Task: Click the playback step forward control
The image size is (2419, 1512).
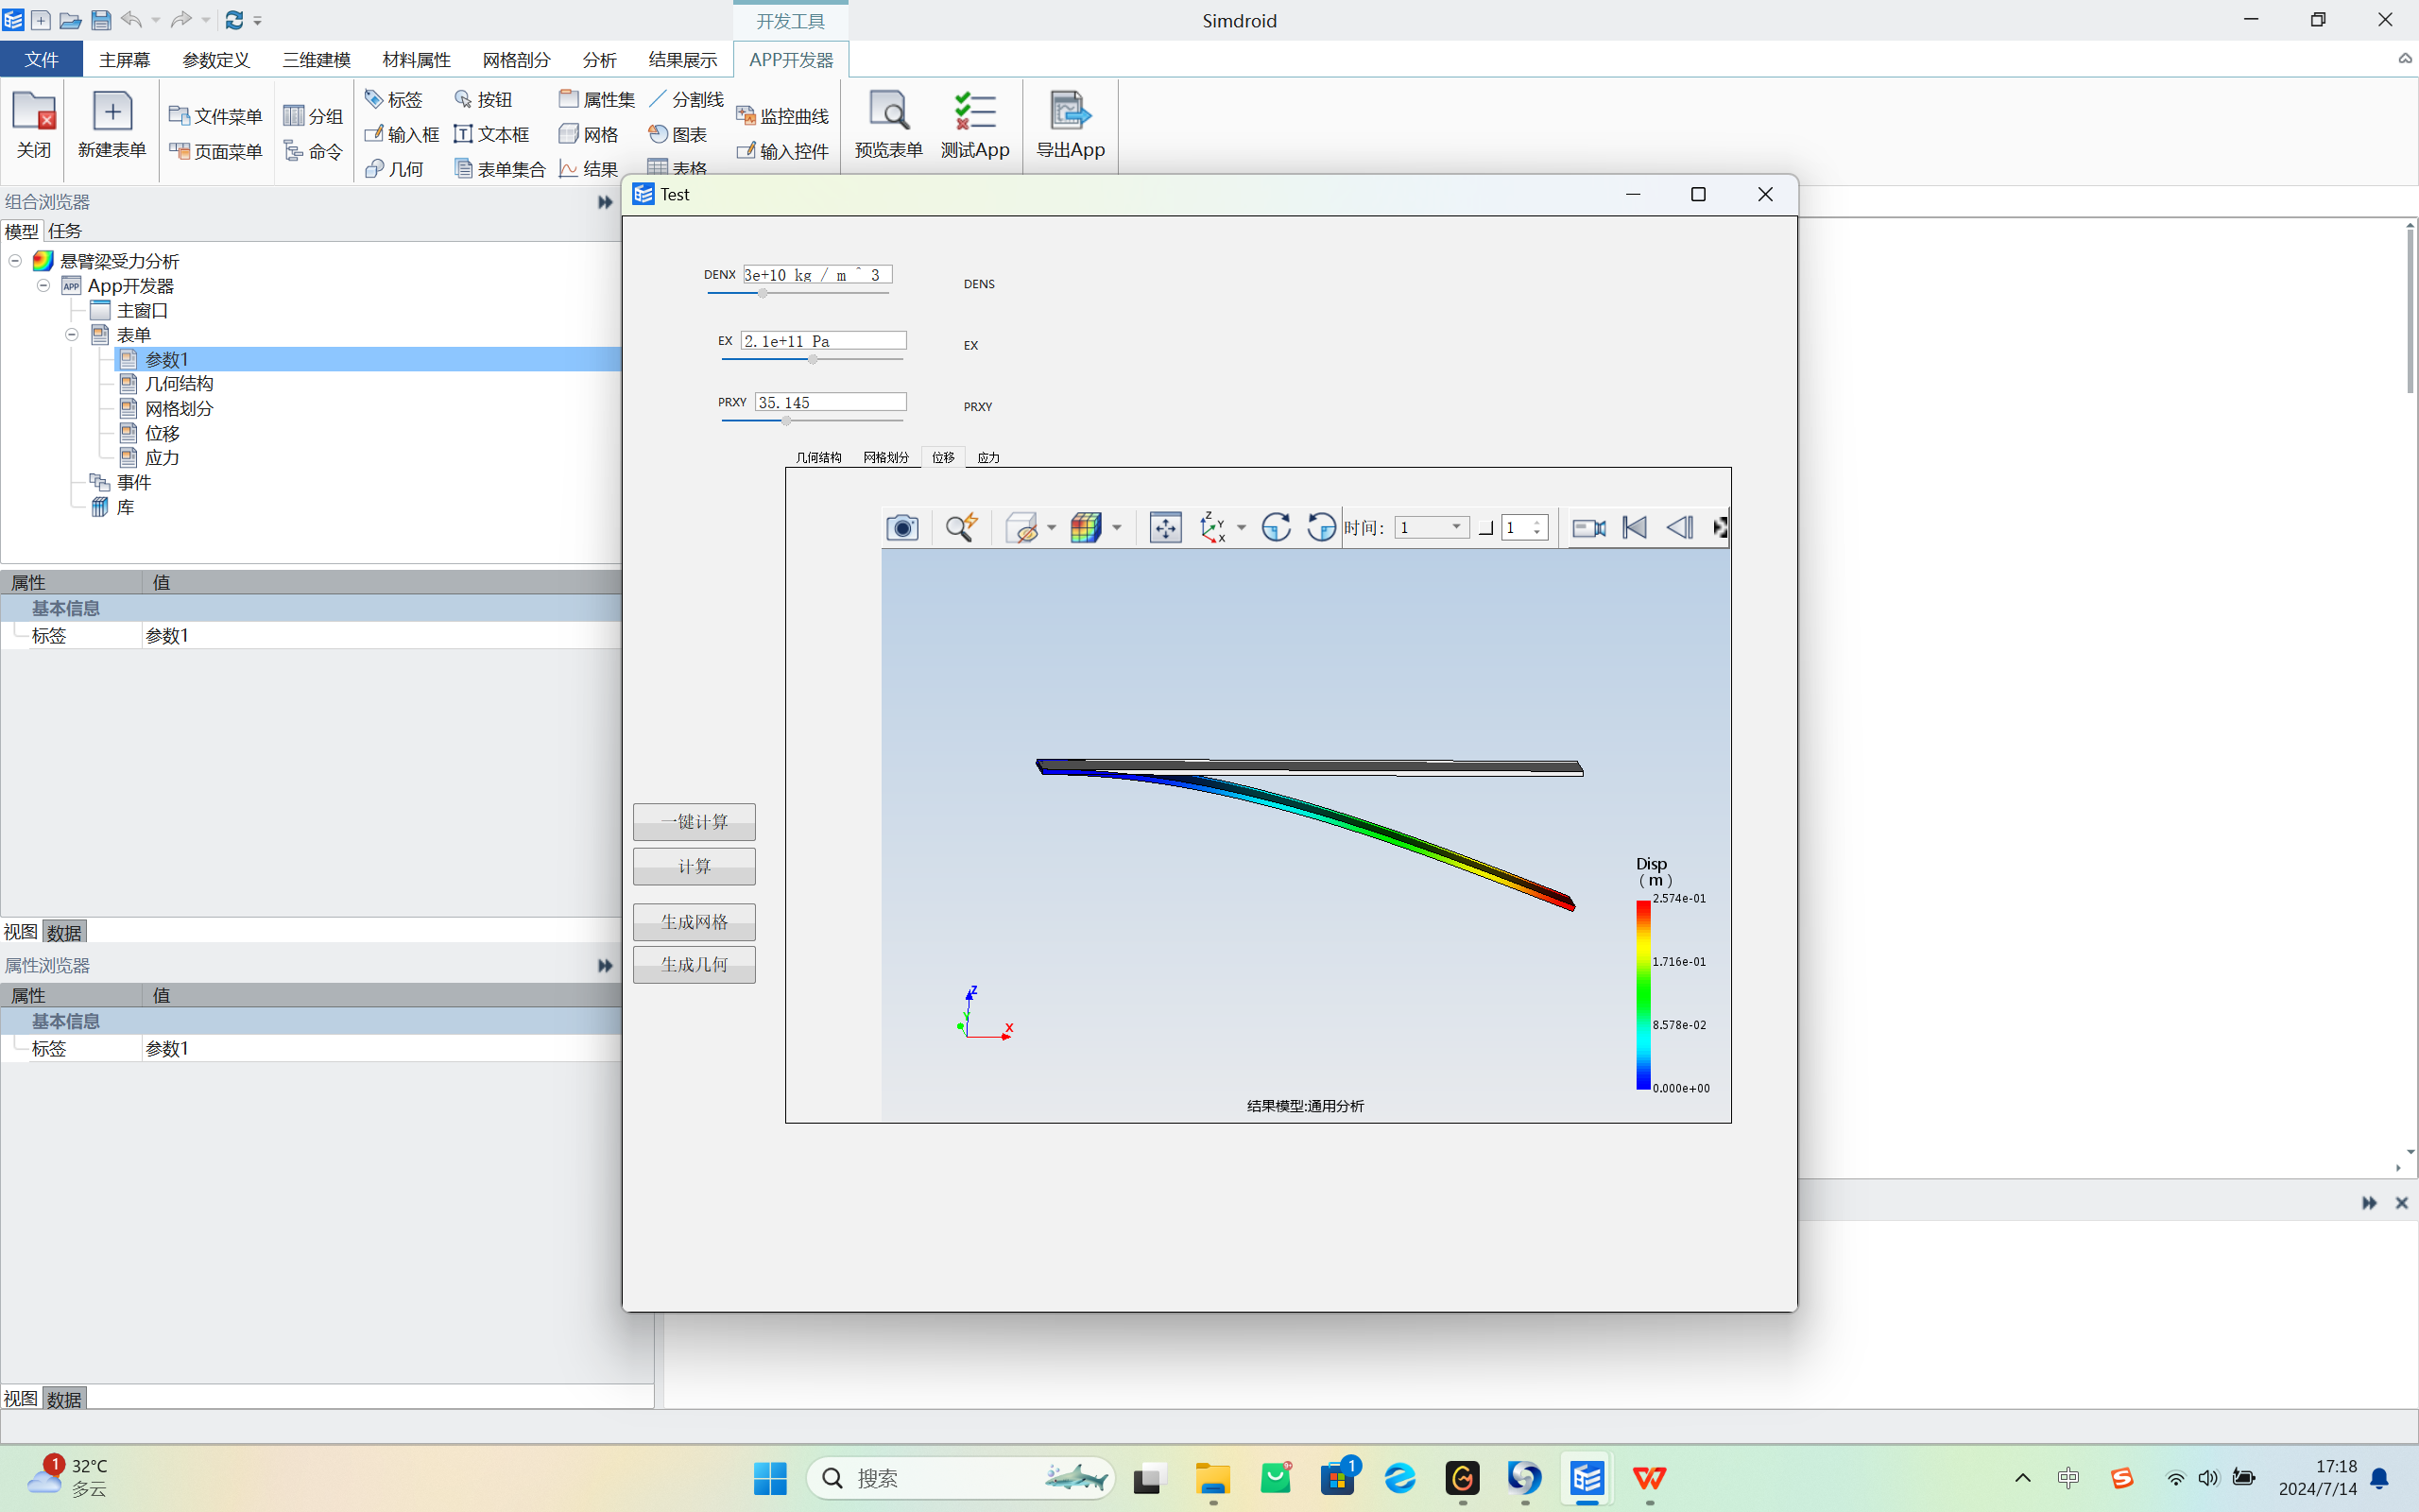Action: tap(1723, 526)
